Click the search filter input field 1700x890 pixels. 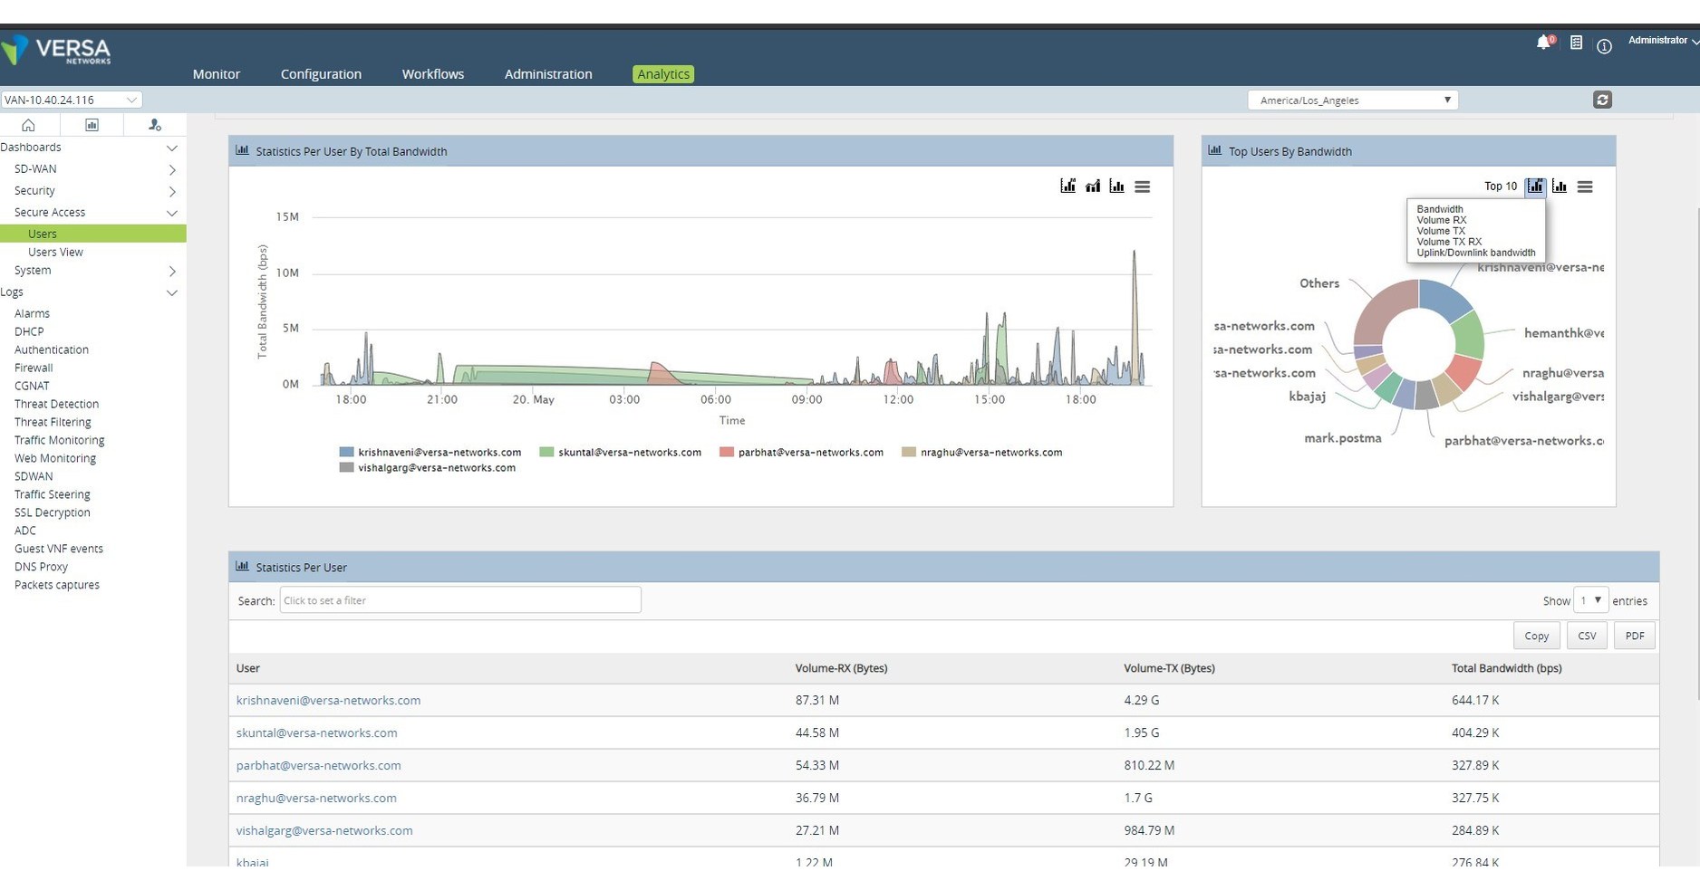(459, 599)
